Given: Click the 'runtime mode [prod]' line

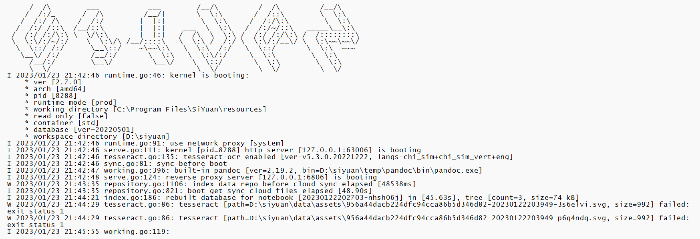Looking at the screenshot, I should (x=74, y=102).
